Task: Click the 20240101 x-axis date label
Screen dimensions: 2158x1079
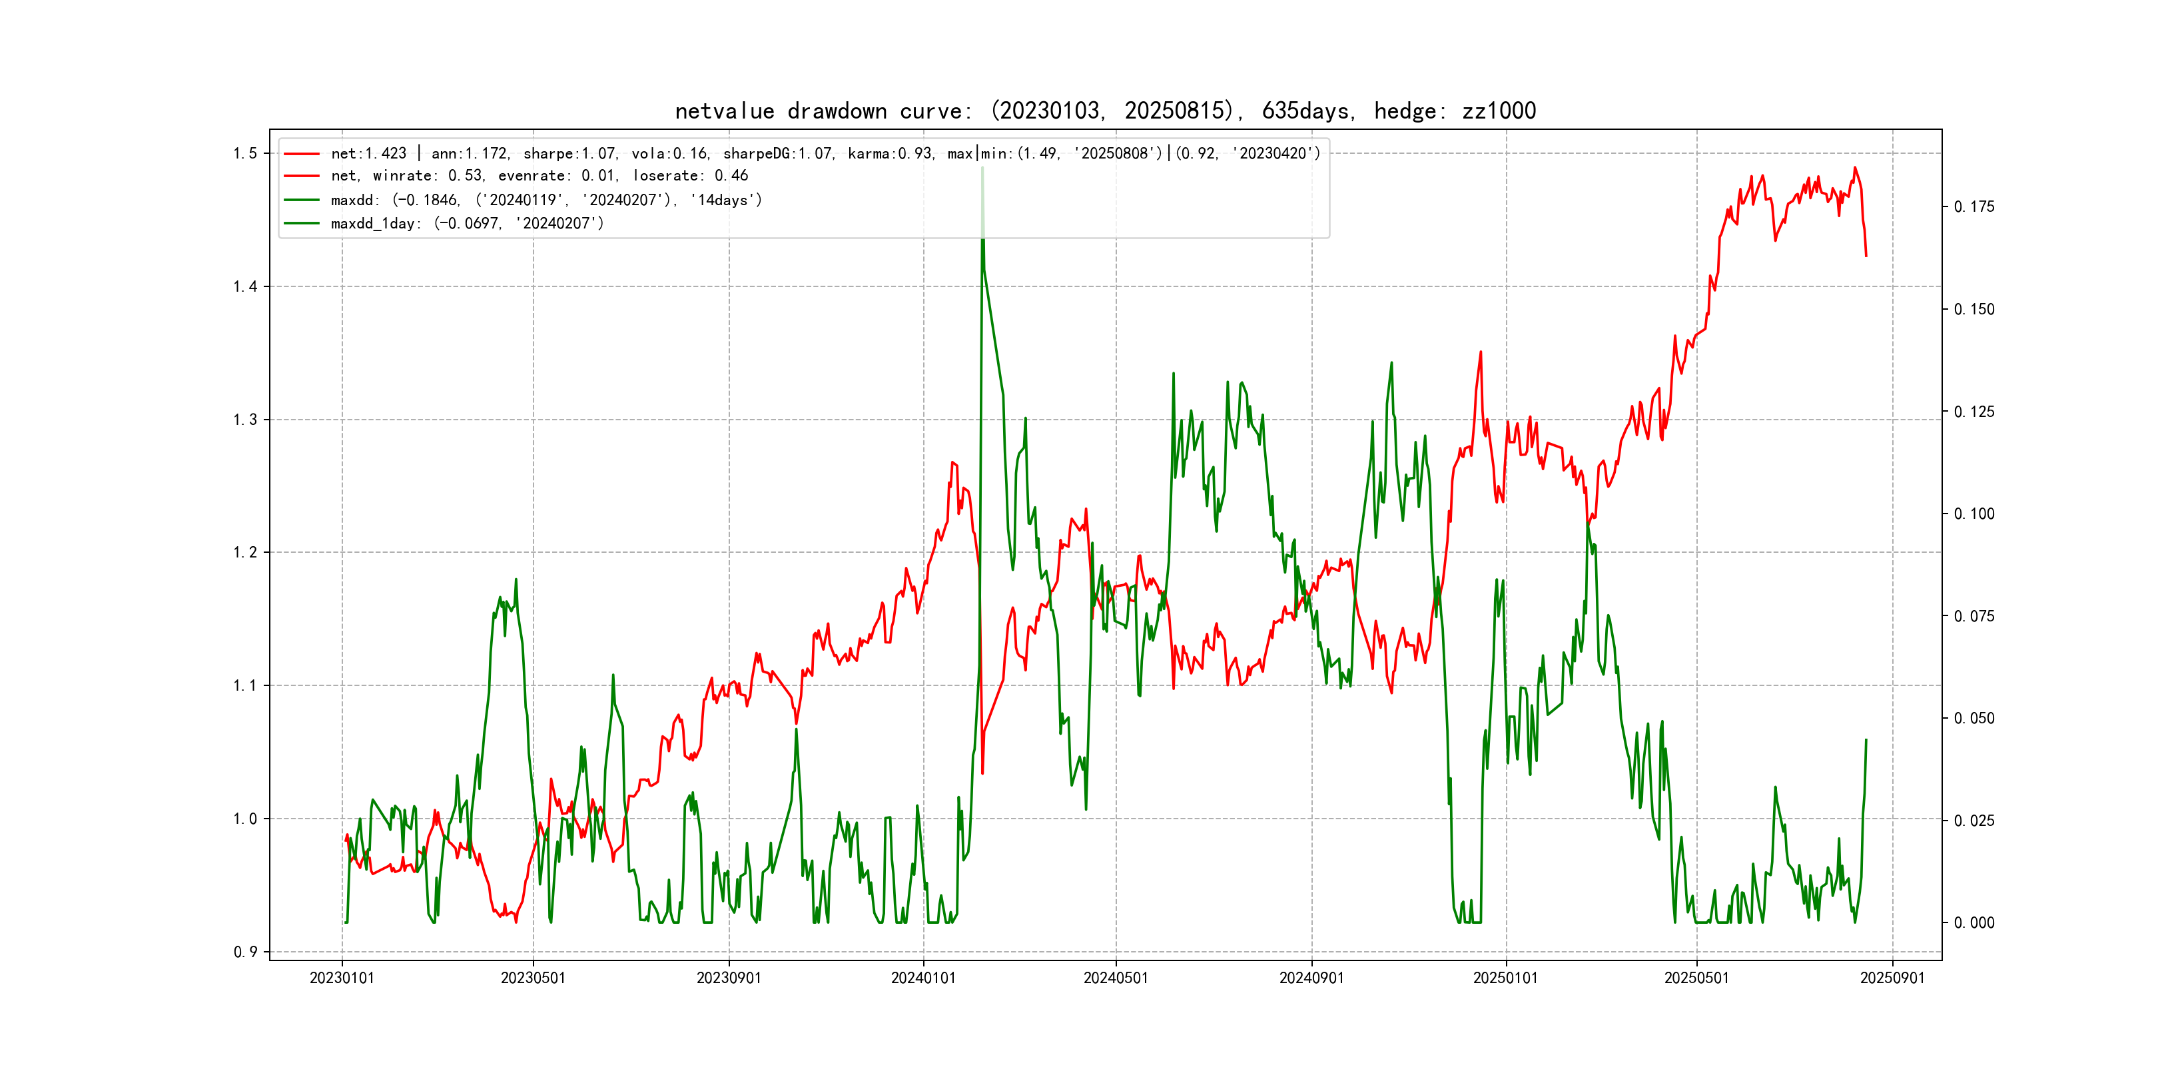Action: click(923, 978)
